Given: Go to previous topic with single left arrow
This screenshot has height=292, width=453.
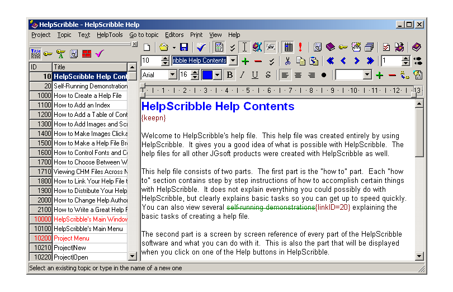Looking at the screenshot, I should coord(343,61).
